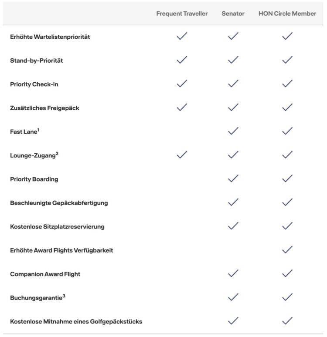Screen dimensions: 327x337
Task: Click Senator checkmark for Stand-by-Priorität
Action: (233, 60)
